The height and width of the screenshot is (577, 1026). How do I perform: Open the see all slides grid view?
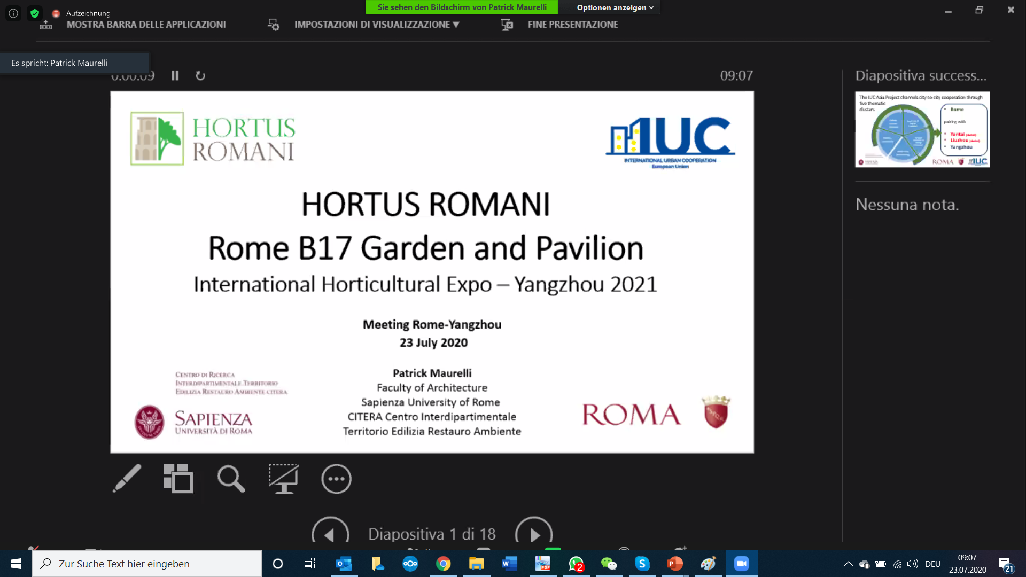click(178, 478)
